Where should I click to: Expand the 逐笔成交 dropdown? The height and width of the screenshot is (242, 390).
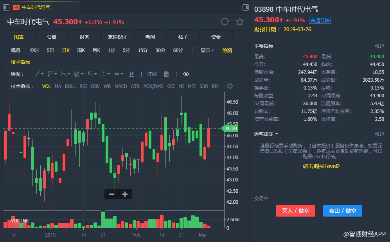coord(266,134)
